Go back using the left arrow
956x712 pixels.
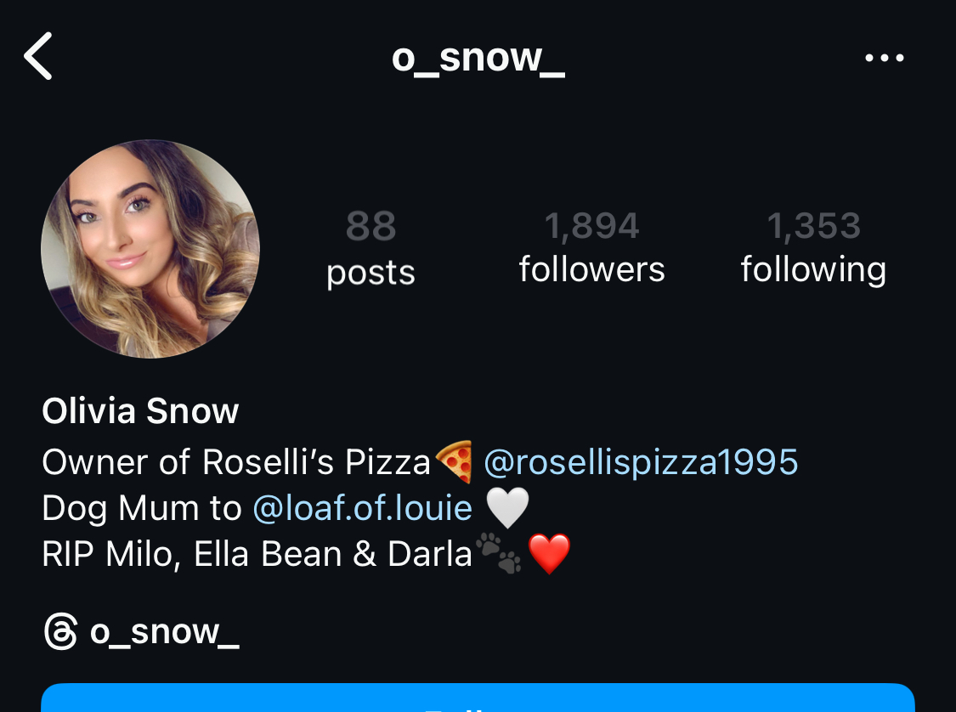(x=37, y=56)
